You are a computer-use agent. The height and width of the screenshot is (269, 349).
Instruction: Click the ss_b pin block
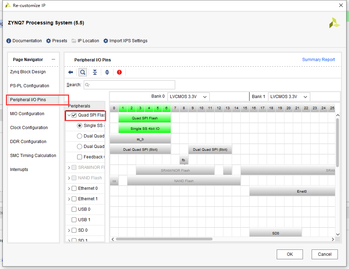[x=140, y=139]
